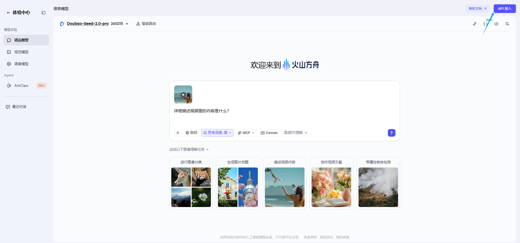
Task: Switch to 视觉模型 in sidebar
Action: [x=21, y=52]
